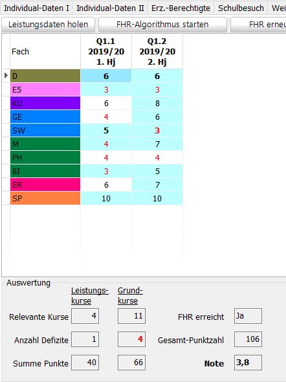The width and height of the screenshot is (286, 382).
Task: Click the Leistungsdaten holen button
Action: pyautogui.click(x=48, y=25)
